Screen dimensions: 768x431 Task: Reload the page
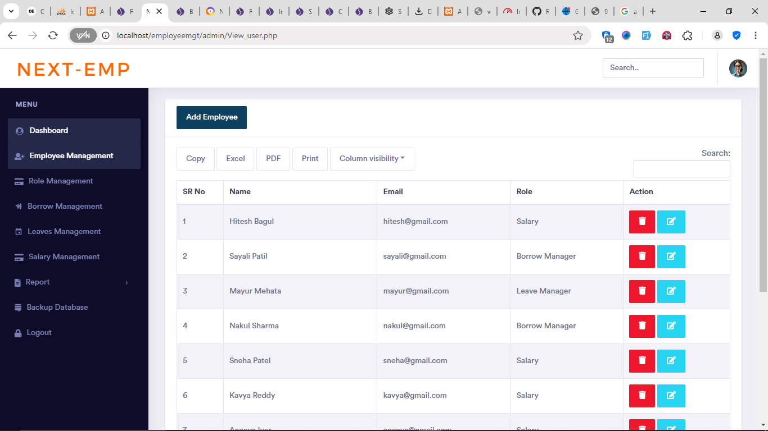point(53,36)
